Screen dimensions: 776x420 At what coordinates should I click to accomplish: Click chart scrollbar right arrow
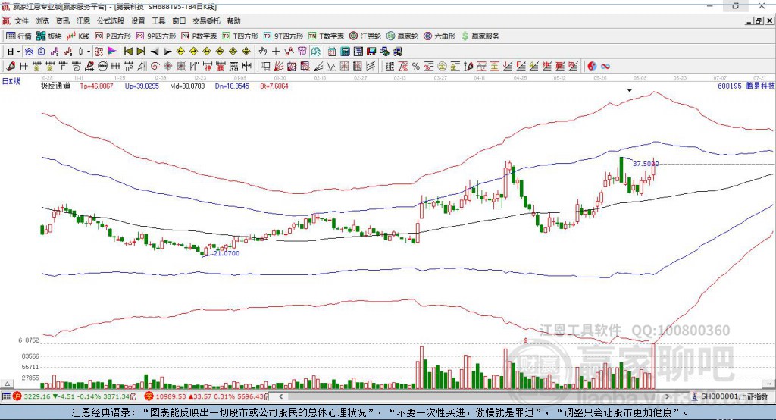667,396
